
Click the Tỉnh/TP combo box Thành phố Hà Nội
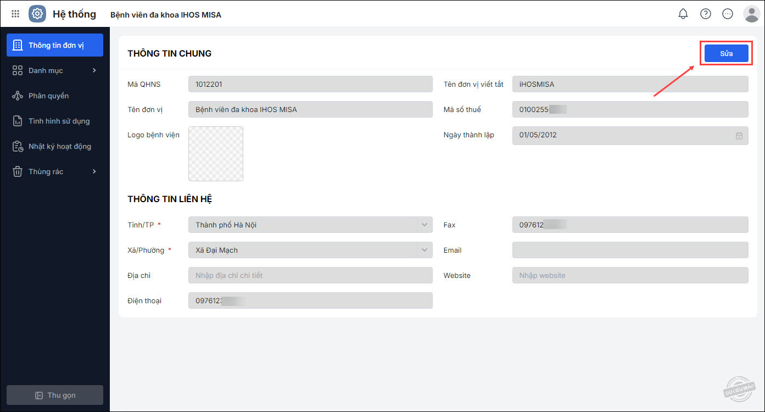pos(310,225)
